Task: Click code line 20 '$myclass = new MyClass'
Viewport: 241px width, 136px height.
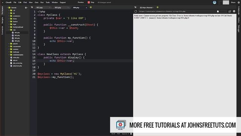Action: [x=59, y=74]
